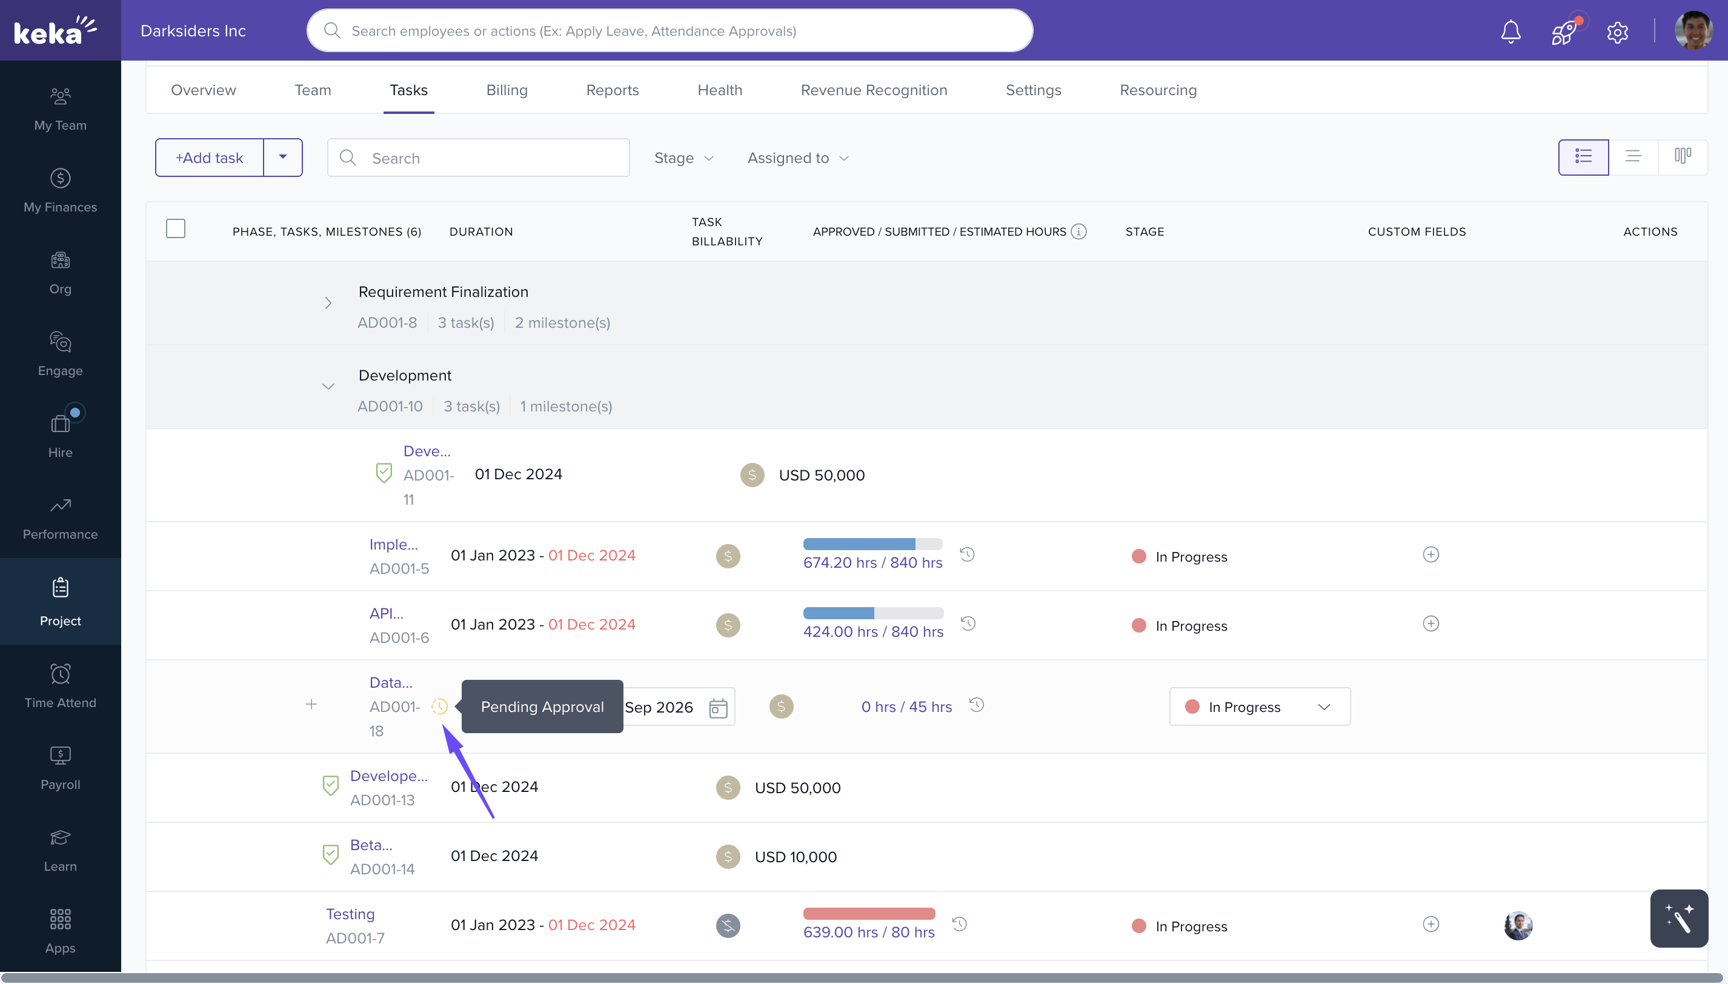Click the rocket what's new icon
The image size is (1728, 984).
pos(1564,32)
